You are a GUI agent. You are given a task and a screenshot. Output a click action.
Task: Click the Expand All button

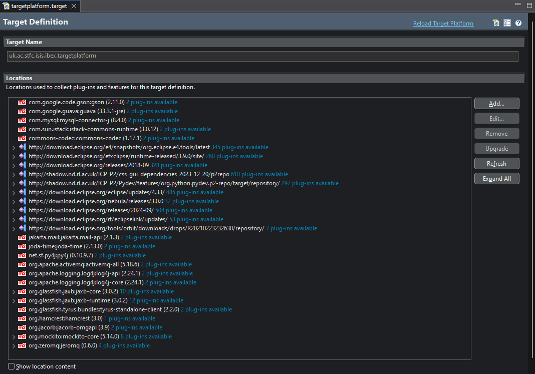[496, 179]
